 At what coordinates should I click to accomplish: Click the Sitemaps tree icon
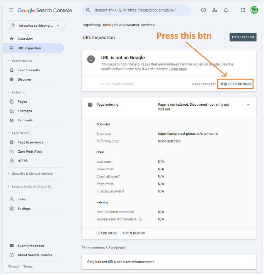click(x=12, y=111)
